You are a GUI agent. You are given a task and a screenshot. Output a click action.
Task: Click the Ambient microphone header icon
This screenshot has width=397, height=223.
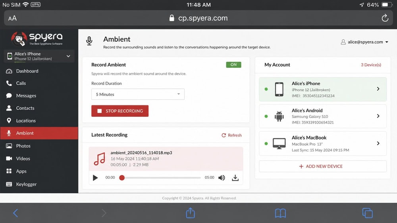89,41
